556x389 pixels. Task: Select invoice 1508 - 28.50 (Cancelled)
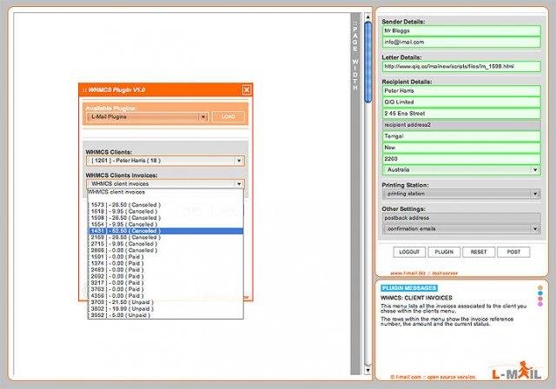[165, 218]
